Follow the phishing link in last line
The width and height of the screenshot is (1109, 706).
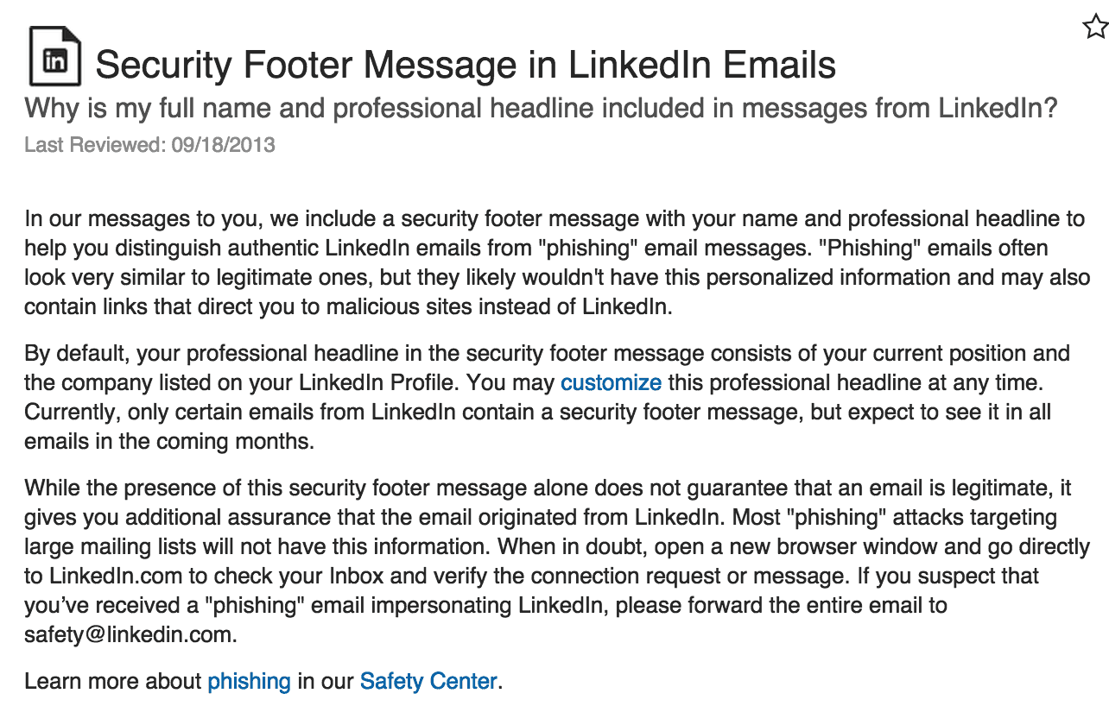pos(249,681)
